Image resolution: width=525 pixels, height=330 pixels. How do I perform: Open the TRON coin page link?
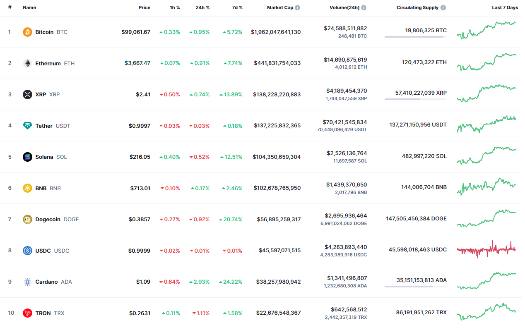[x=50, y=313]
